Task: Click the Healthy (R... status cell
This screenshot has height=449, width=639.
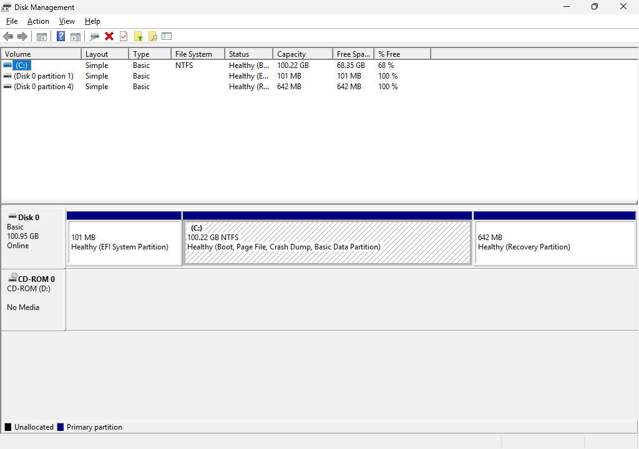Action: coord(249,87)
